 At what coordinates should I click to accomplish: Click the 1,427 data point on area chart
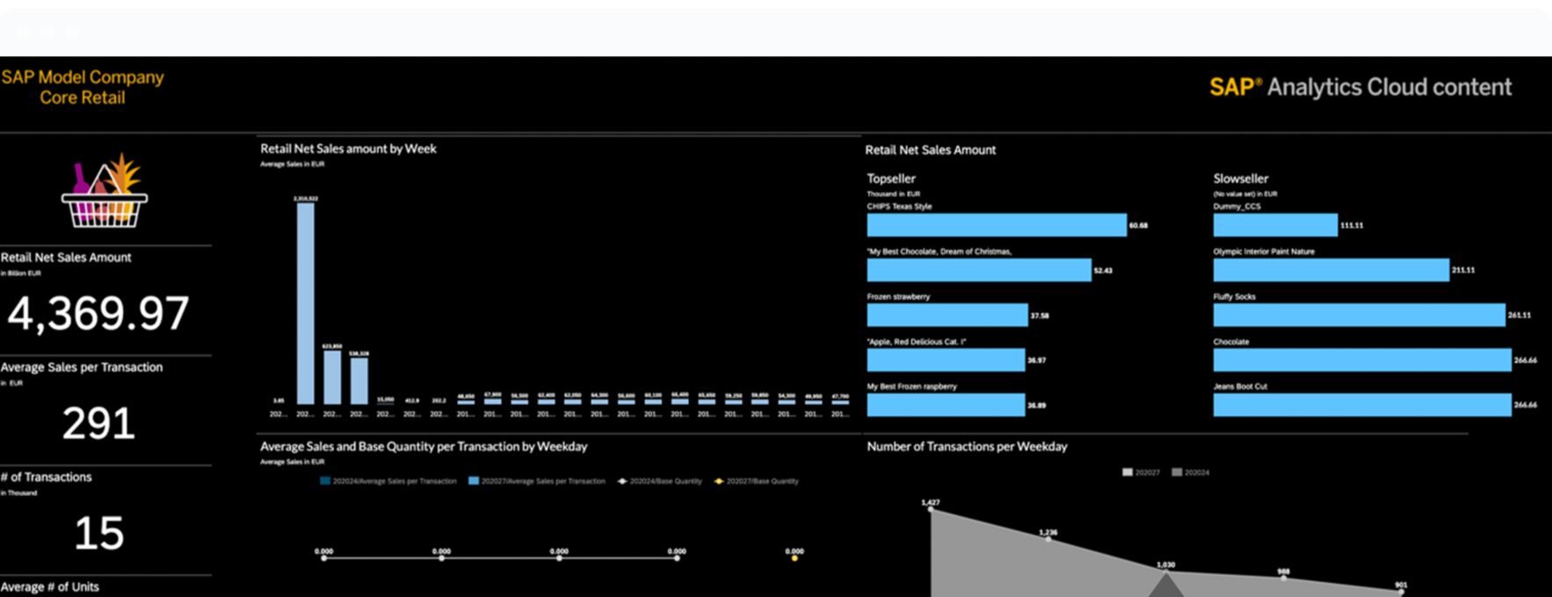(931, 509)
